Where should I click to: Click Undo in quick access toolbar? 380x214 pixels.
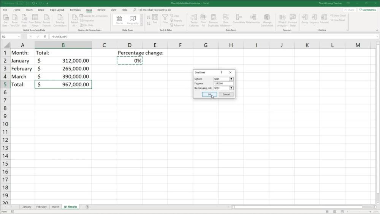(33, 3)
